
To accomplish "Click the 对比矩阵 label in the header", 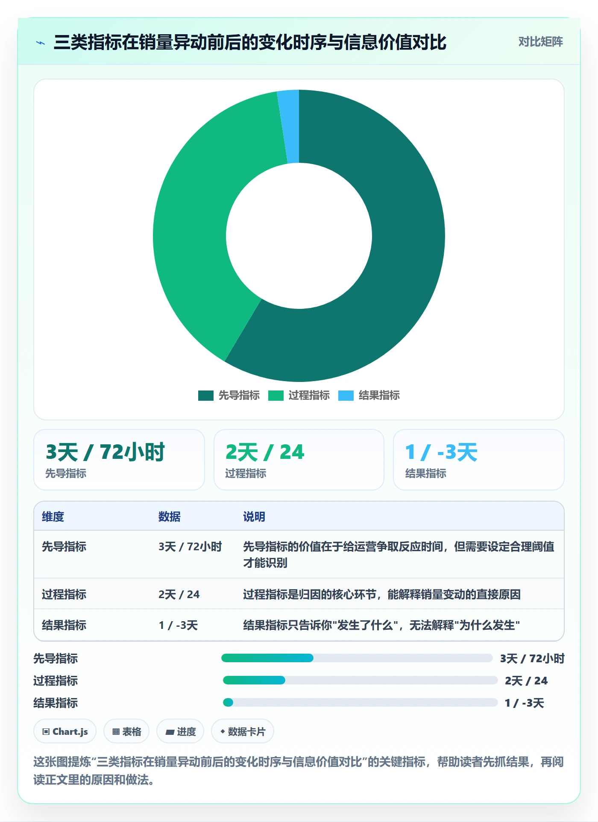I will coord(540,42).
